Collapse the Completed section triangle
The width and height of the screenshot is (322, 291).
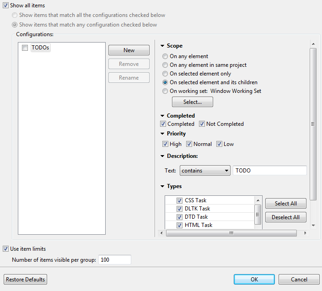point(162,116)
